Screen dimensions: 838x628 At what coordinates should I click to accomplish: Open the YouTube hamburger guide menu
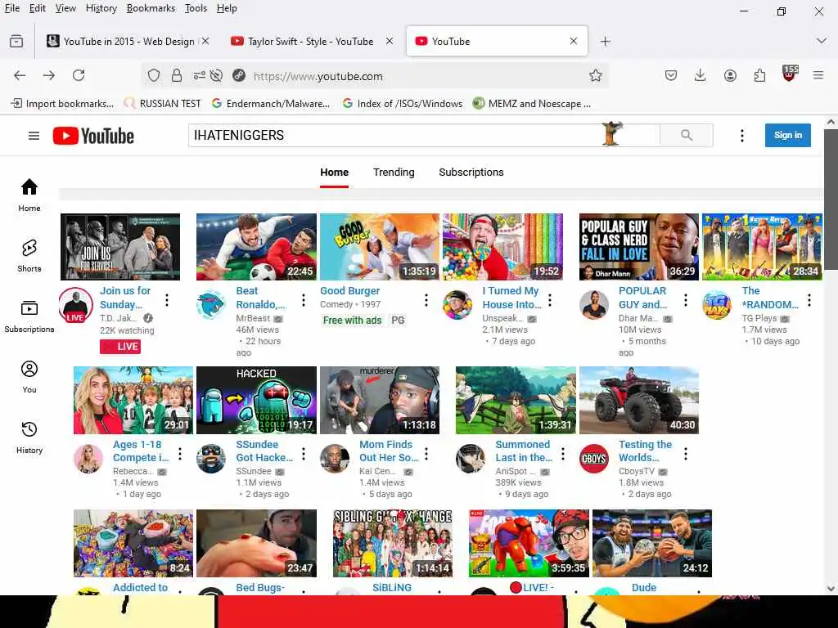pos(34,136)
